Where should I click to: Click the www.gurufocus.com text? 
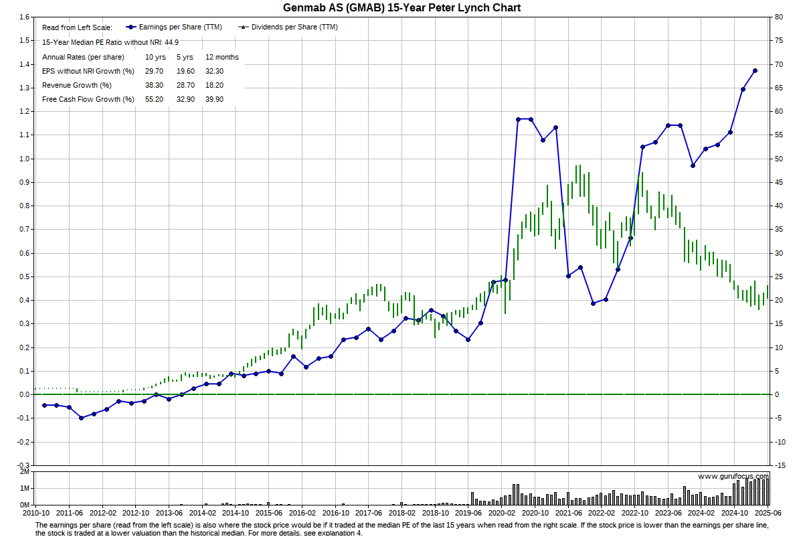pos(733,477)
